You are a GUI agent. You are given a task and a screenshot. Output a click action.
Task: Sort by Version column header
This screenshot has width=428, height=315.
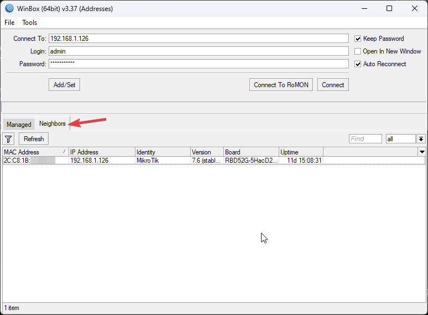pos(207,152)
